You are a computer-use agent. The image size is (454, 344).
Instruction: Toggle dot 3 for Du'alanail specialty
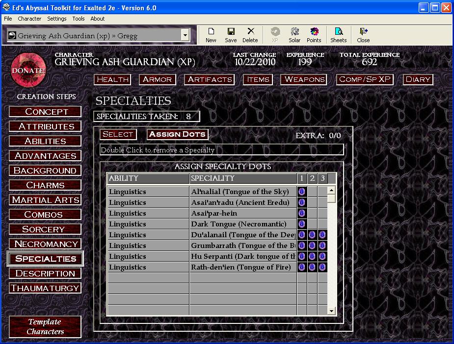tap(322, 235)
